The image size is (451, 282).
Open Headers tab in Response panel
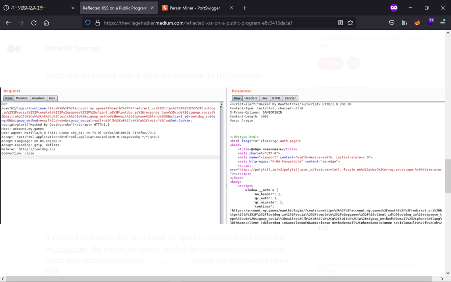(x=251, y=98)
